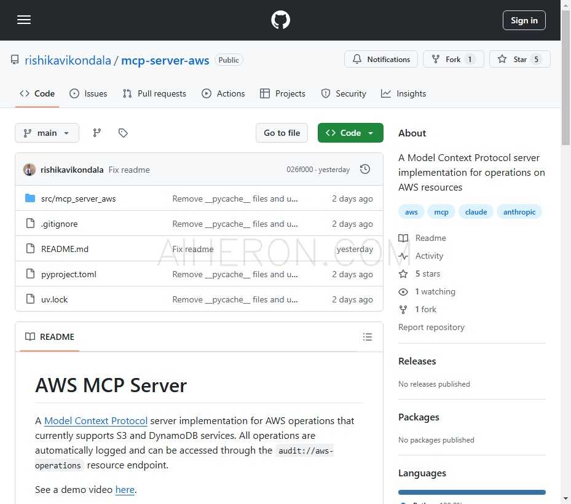571x504 pixels.
Task: Open the Model Context Protocol link
Action: pos(96,420)
